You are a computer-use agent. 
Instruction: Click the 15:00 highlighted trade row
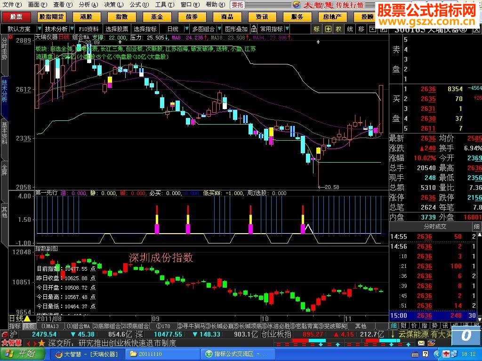click(433, 315)
